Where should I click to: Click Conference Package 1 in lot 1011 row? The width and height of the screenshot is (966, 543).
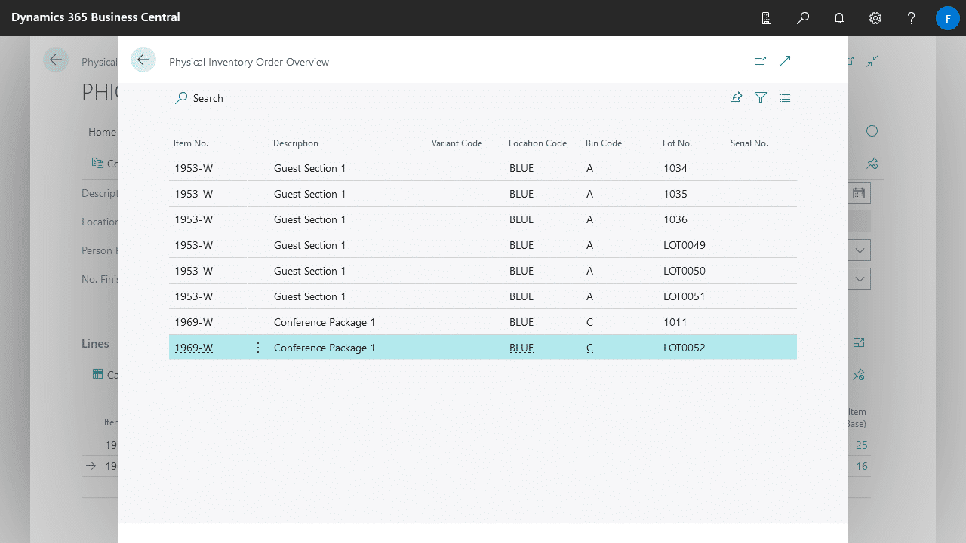pos(325,322)
